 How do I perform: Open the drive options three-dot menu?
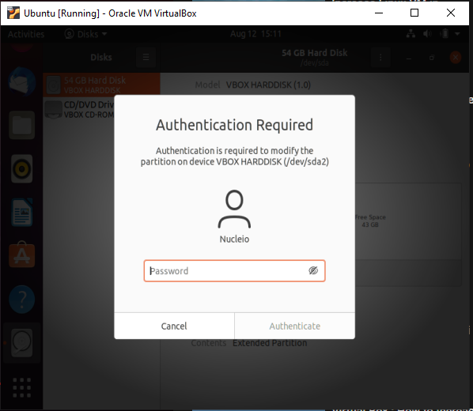pos(380,57)
